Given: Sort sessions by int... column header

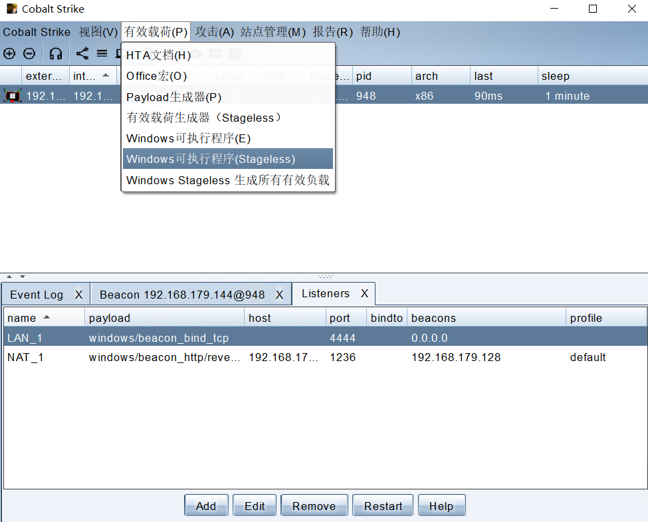Looking at the screenshot, I should tap(94, 76).
